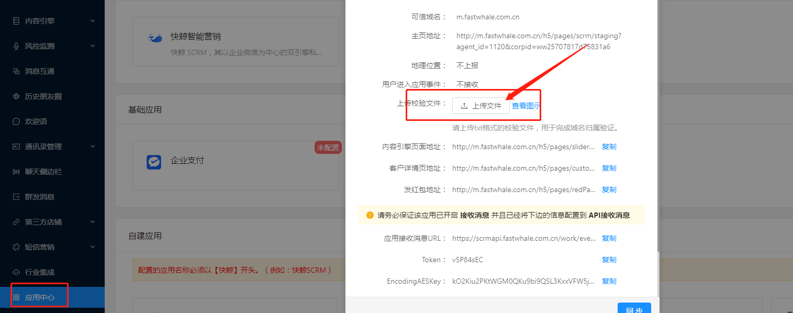Click the 上传文件 upload button
This screenshot has width=793, height=313.
tap(481, 106)
